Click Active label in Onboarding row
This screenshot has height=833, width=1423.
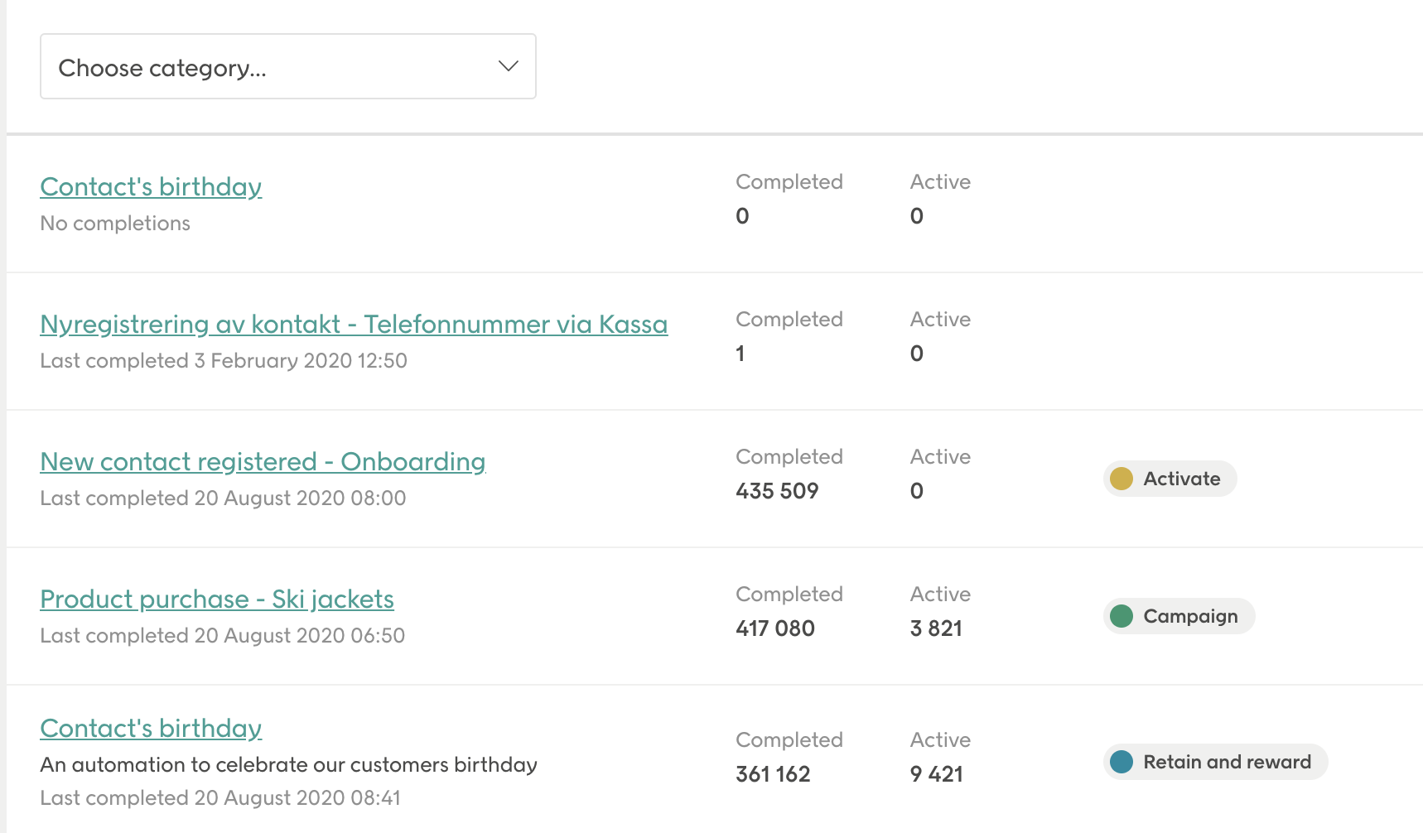(940, 457)
